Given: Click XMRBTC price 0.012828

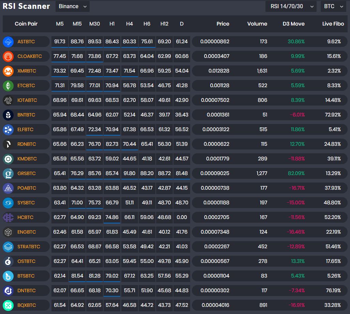Looking at the screenshot, I should pyautogui.click(x=219, y=71).
